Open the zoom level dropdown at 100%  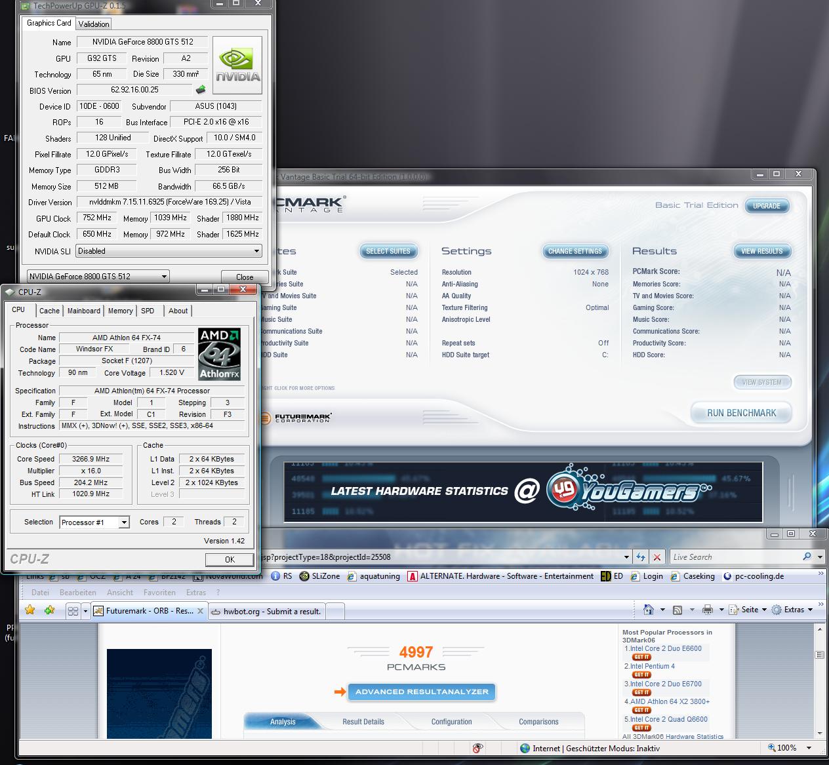[x=809, y=748]
